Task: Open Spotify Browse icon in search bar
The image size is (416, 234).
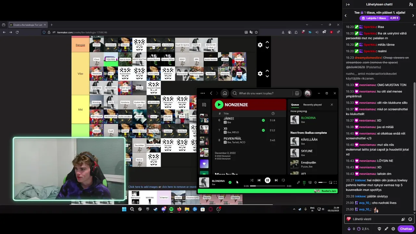Action: click(297, 93)
